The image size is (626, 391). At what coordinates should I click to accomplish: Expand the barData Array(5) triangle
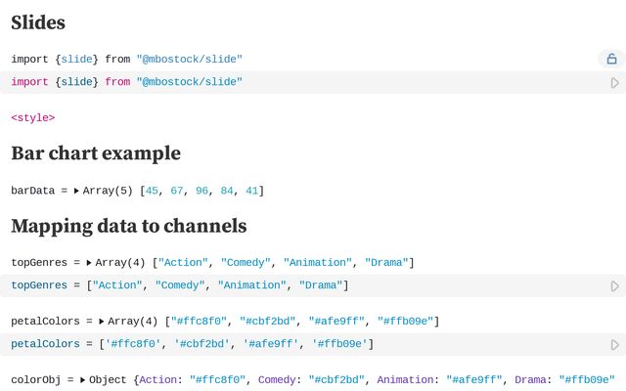tap(77, 191)
